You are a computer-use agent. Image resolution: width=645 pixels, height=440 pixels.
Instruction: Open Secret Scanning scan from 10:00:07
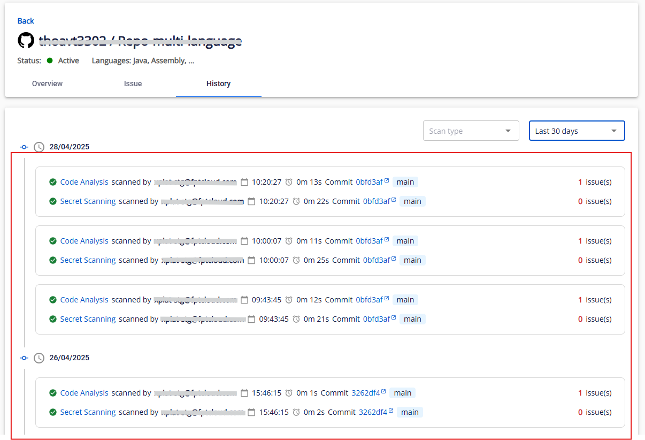pos(88,260)
